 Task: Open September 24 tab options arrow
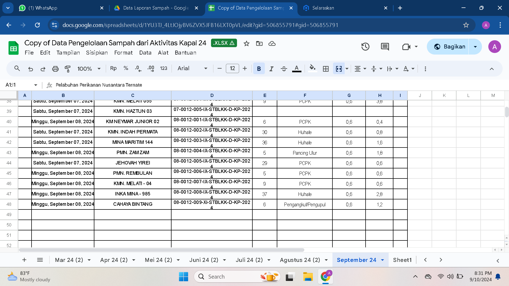[383, 260]
